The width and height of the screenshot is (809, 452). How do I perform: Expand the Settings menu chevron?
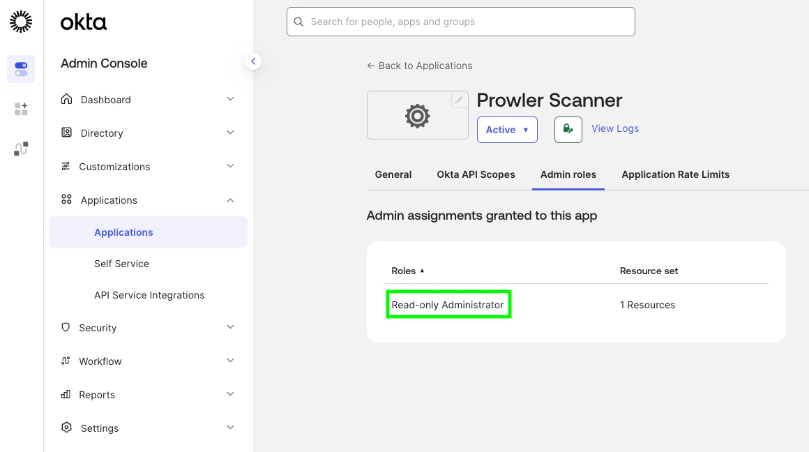(x=231, y=428)
